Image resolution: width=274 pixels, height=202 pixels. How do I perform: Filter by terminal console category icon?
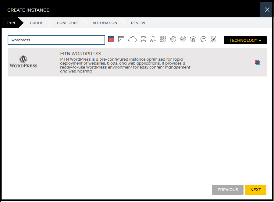click(121, 39)
